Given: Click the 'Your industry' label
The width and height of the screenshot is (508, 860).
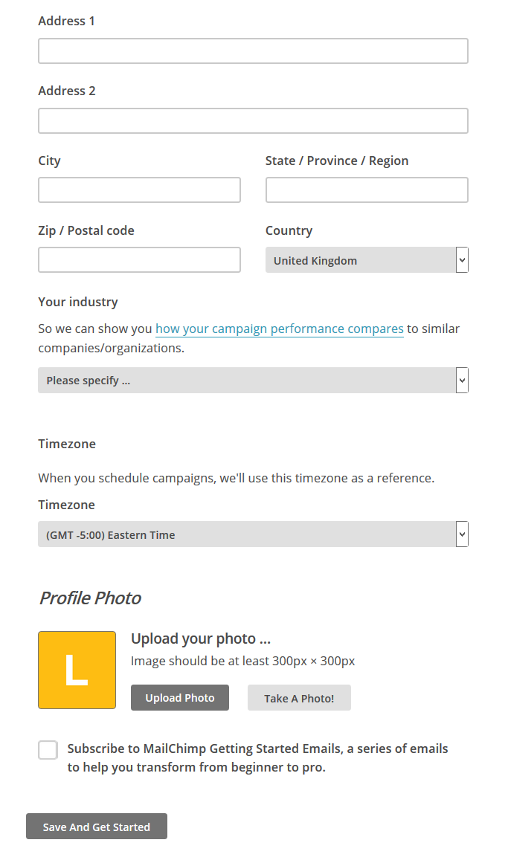Looking at the screenshot, I should coord(78,302).
